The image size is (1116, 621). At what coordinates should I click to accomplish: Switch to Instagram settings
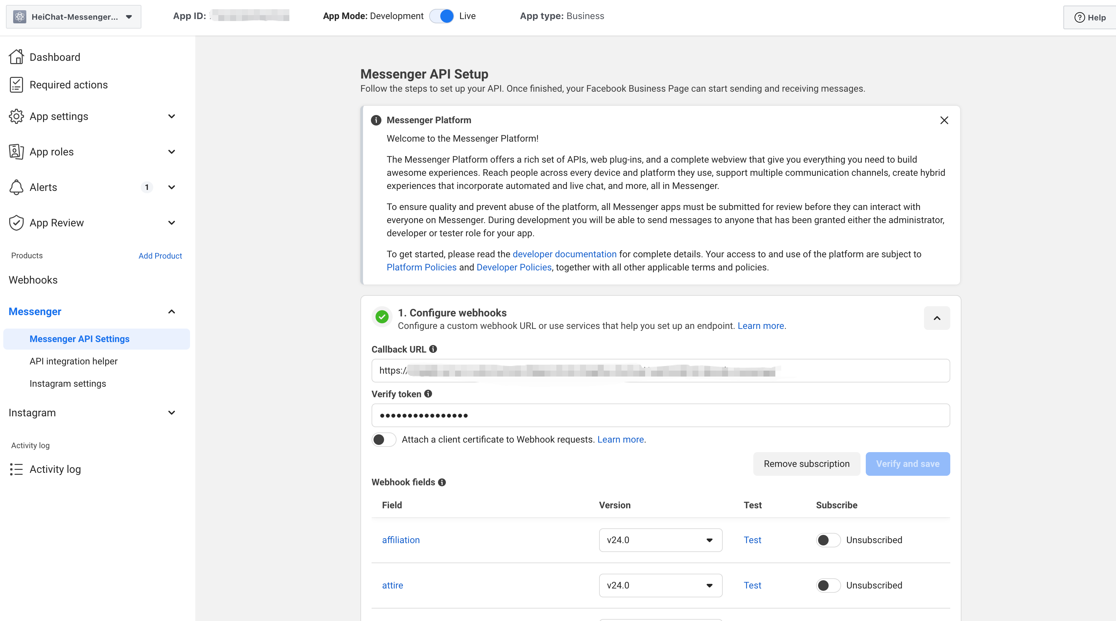pyautogui.click(x=68, y=383)
